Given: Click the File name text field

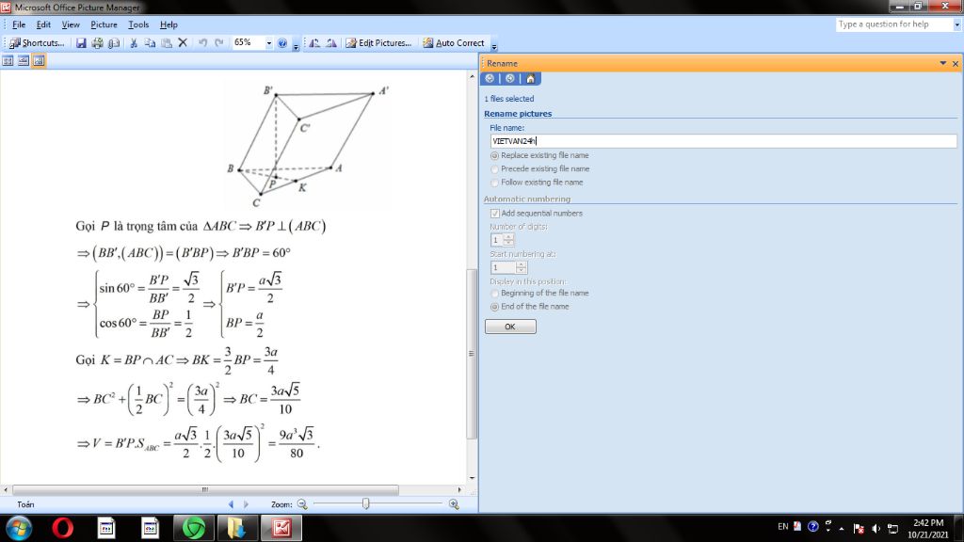Looking at the screenshot, I should click(x=723, y=141).
